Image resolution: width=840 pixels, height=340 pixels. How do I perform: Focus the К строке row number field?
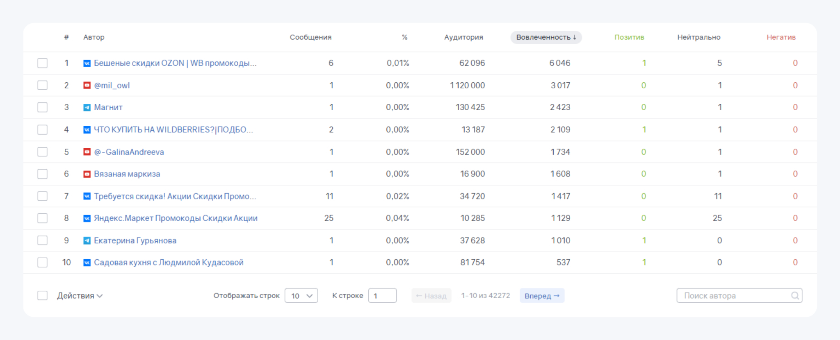pos(382,296)
